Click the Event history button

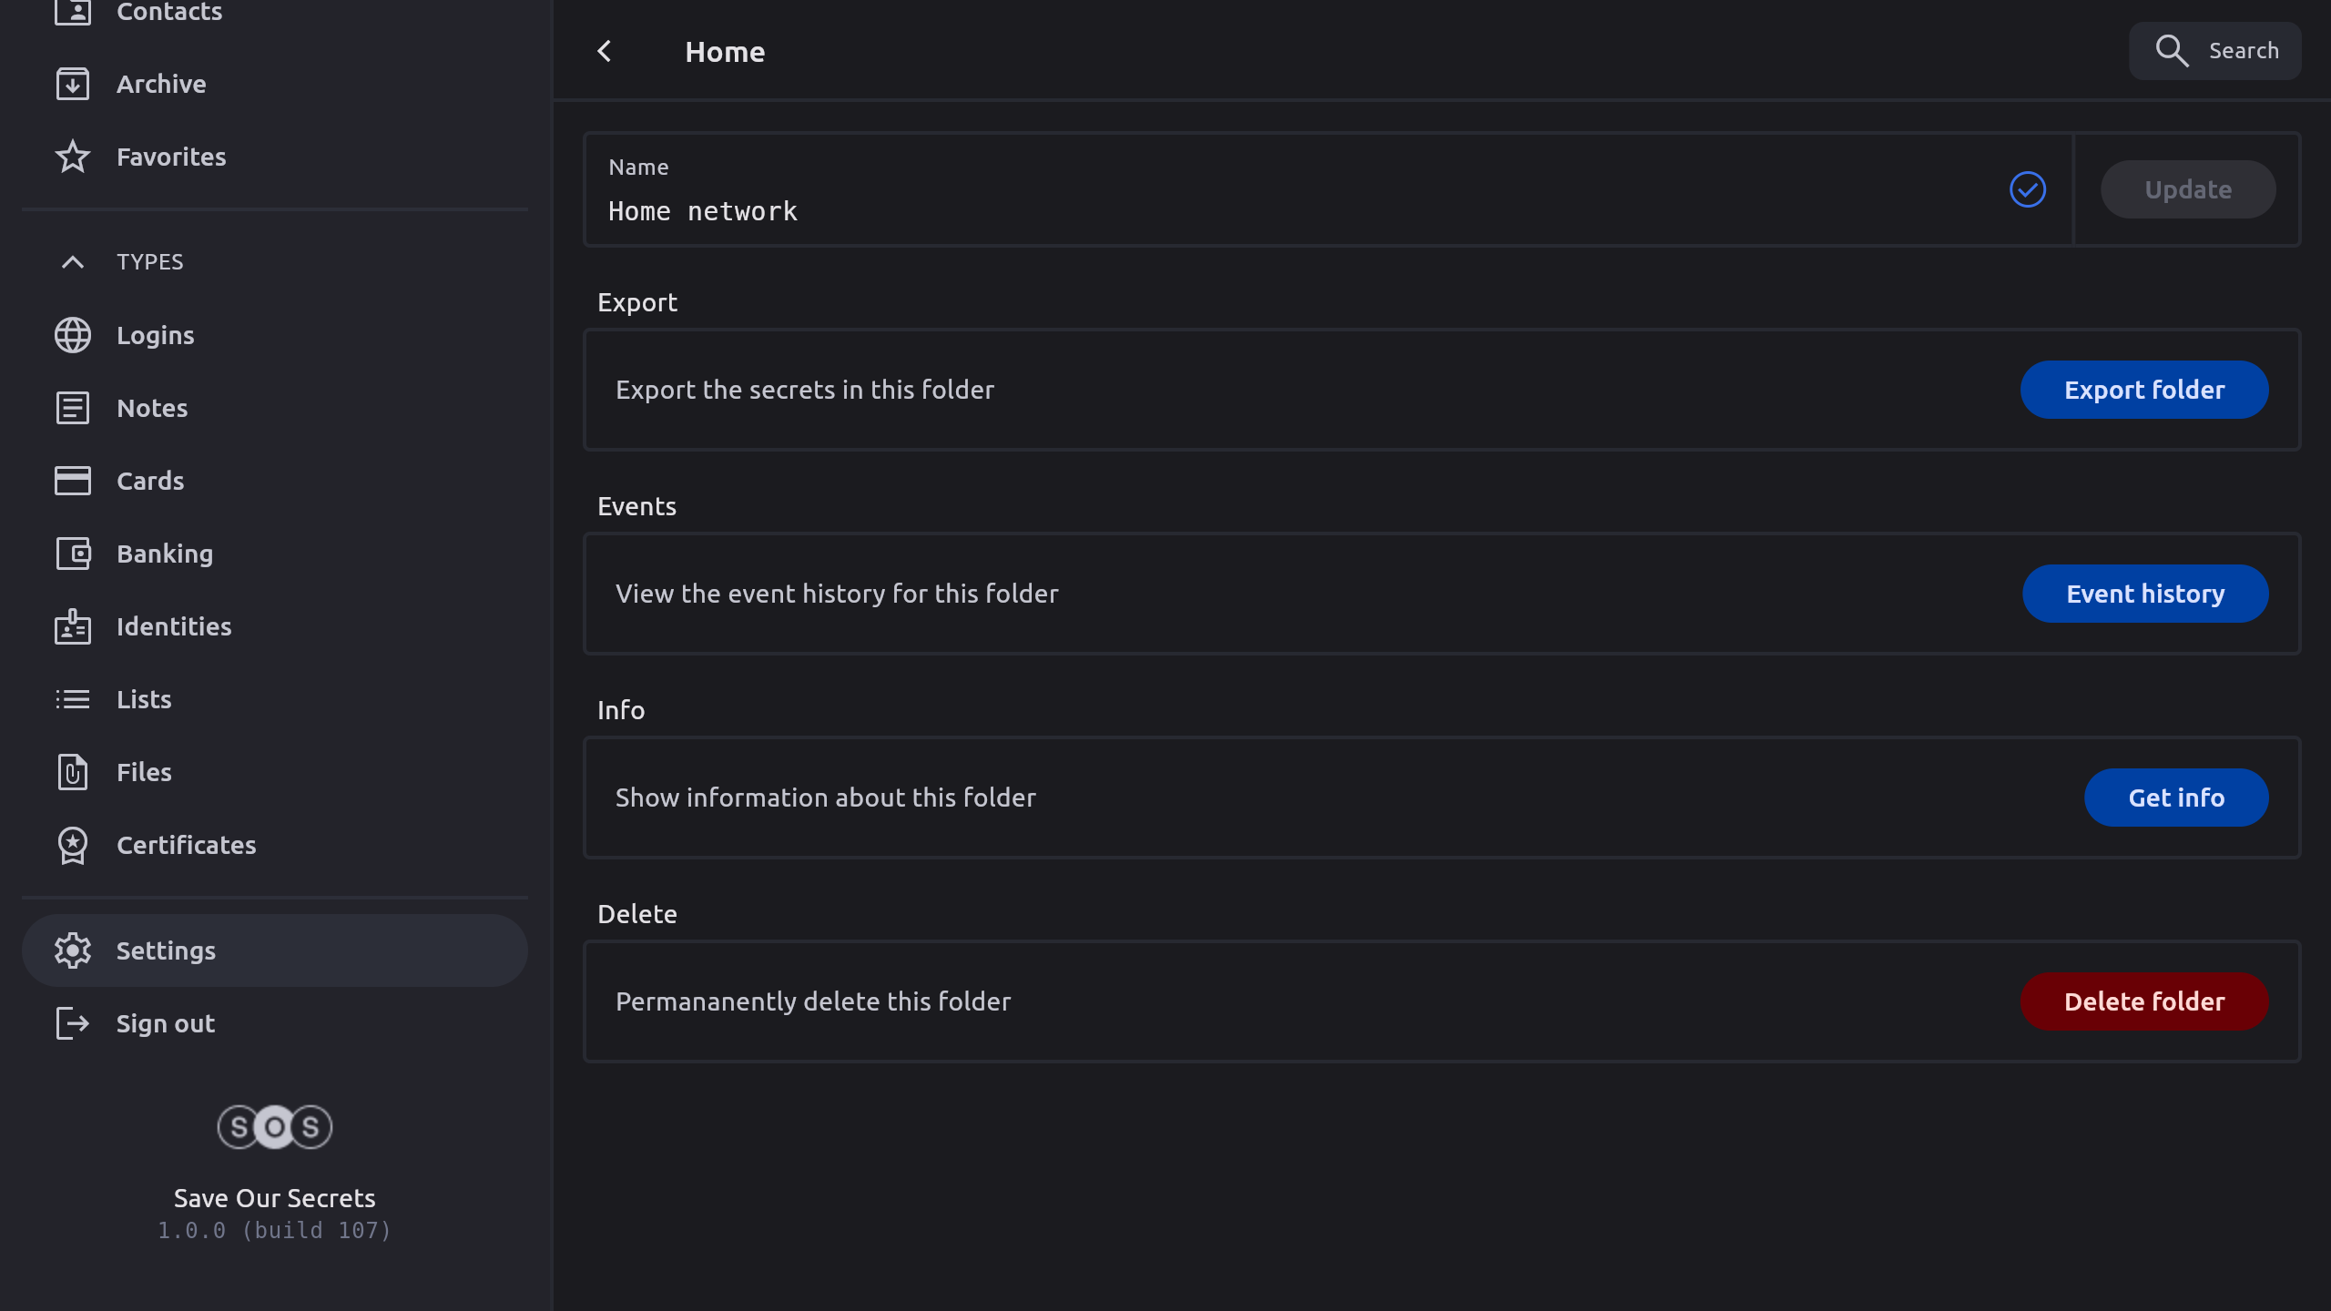click(x=2145, y=594)
